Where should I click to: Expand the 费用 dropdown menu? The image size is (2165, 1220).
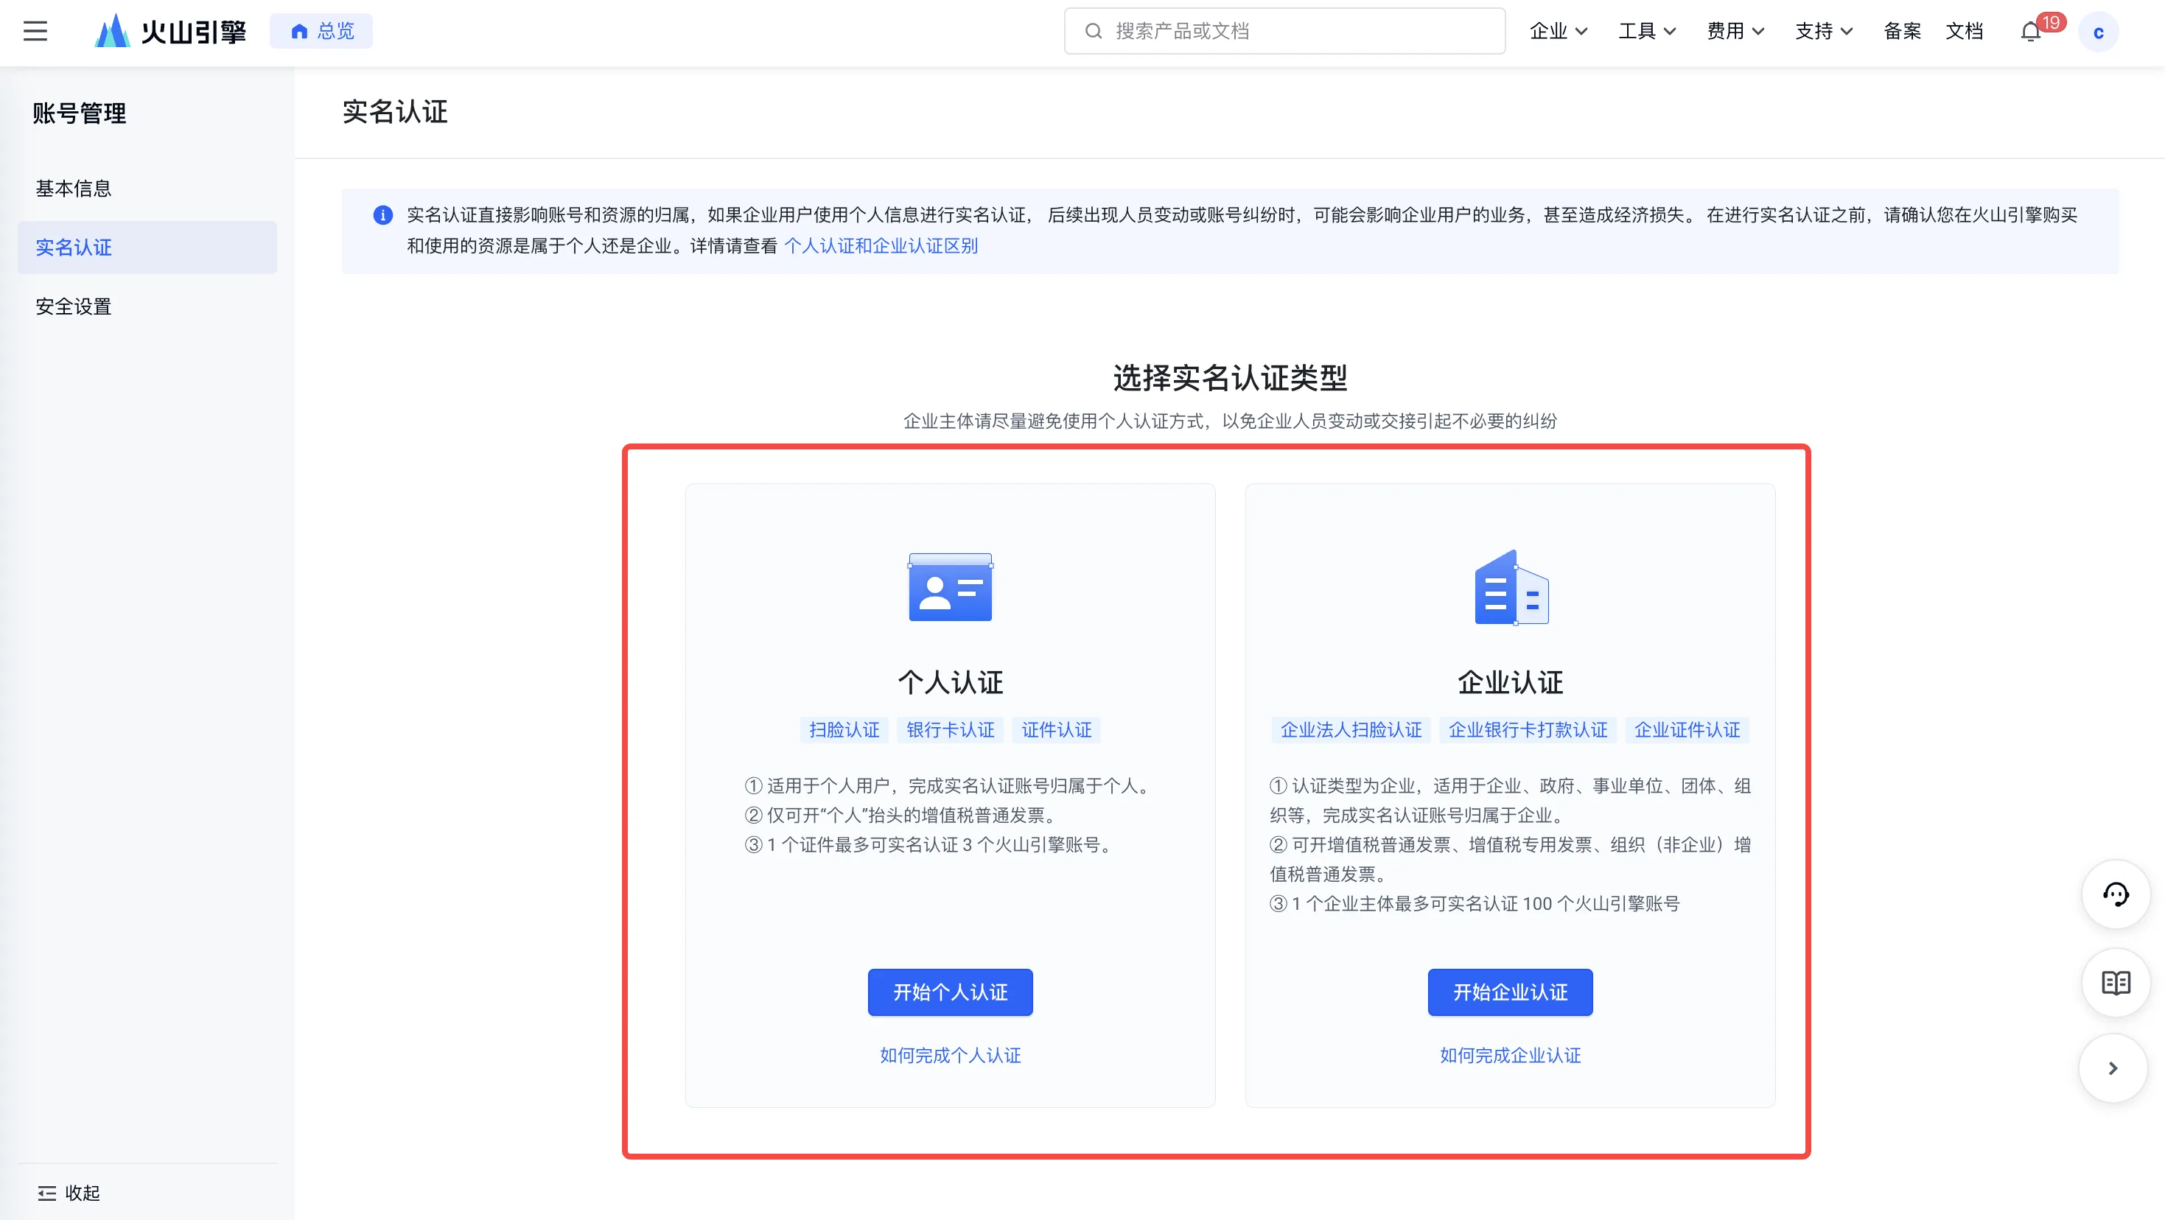tap(1735, 31)
